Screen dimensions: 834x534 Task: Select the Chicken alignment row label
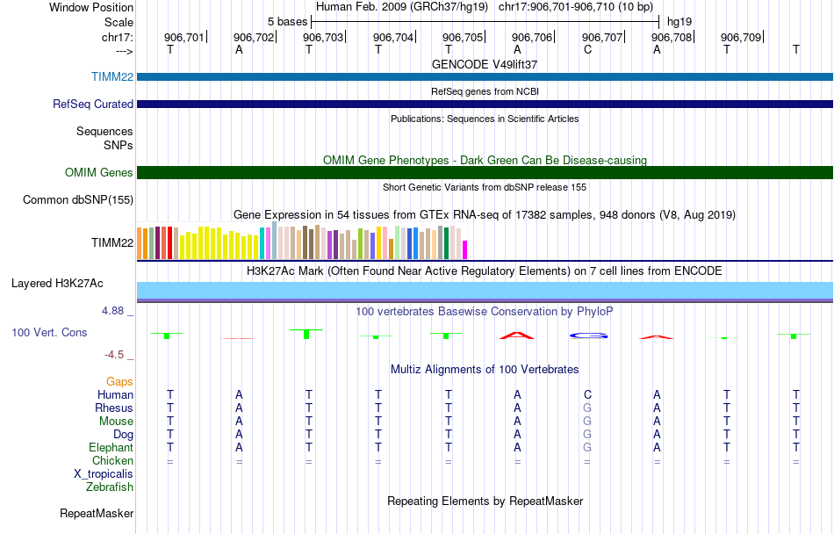[x=112, y=460]
